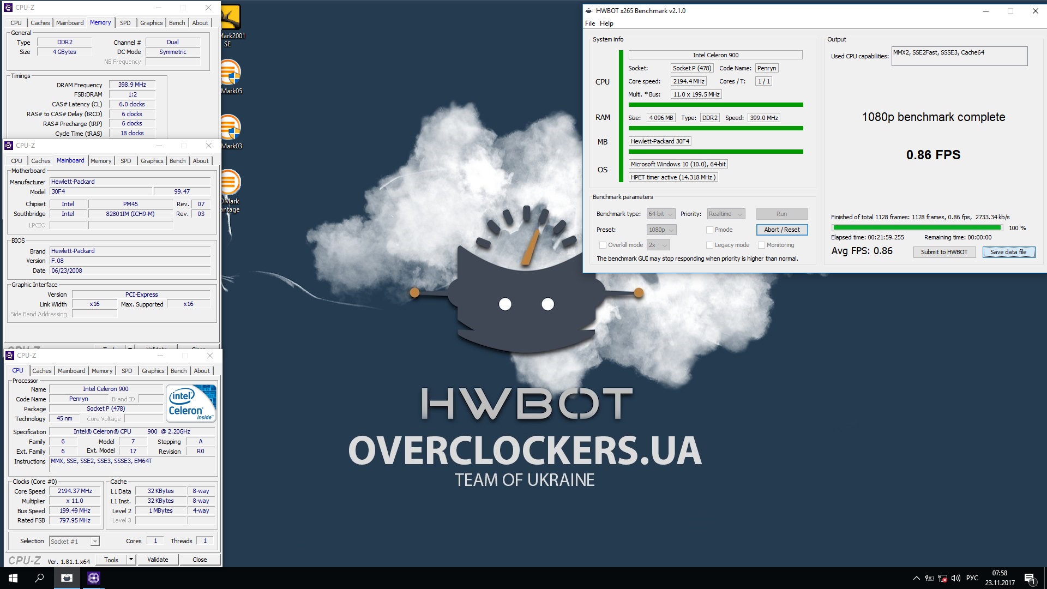This screenshot has height=589, width=1047.
Task: Open About tab in Memory CPU-Z window
Action: coord(200,23)
